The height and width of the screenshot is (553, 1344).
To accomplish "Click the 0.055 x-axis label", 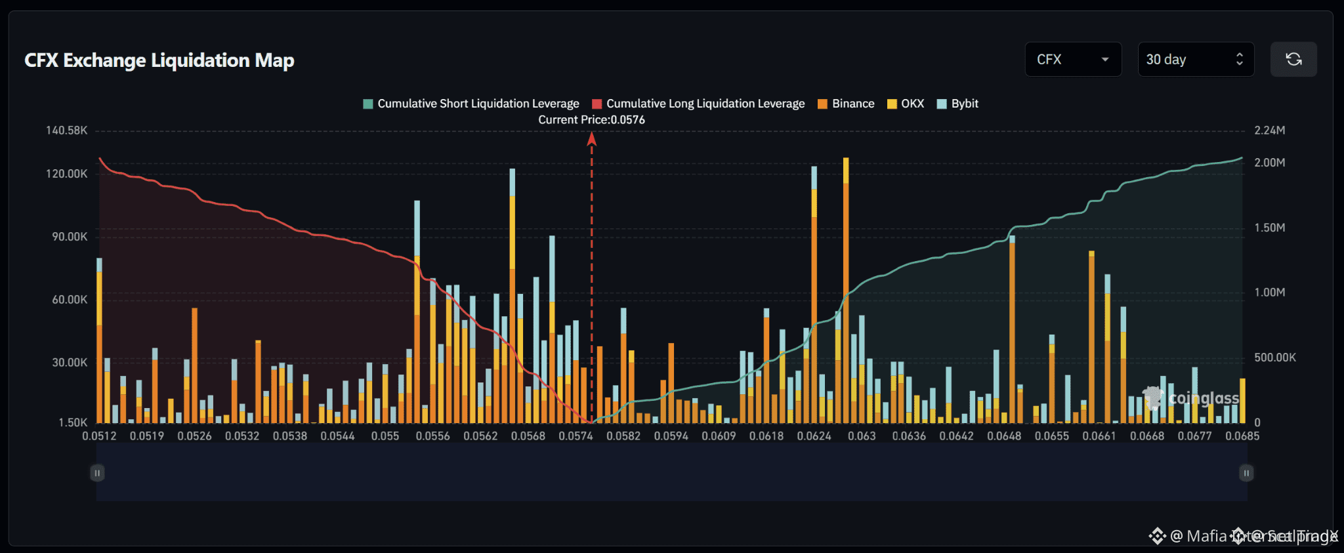I will pyautogui.click(x=385, y=436).
